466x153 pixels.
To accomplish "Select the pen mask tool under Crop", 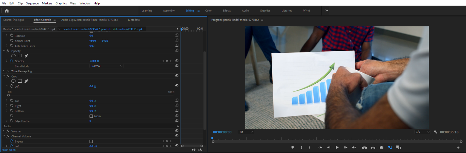I will (26, 81).
